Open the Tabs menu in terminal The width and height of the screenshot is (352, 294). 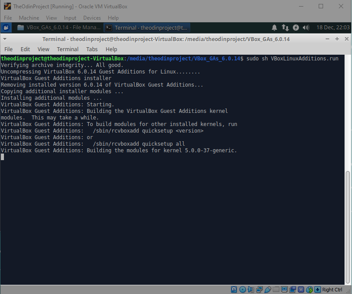pyautogui.click(x=92, y=49)
